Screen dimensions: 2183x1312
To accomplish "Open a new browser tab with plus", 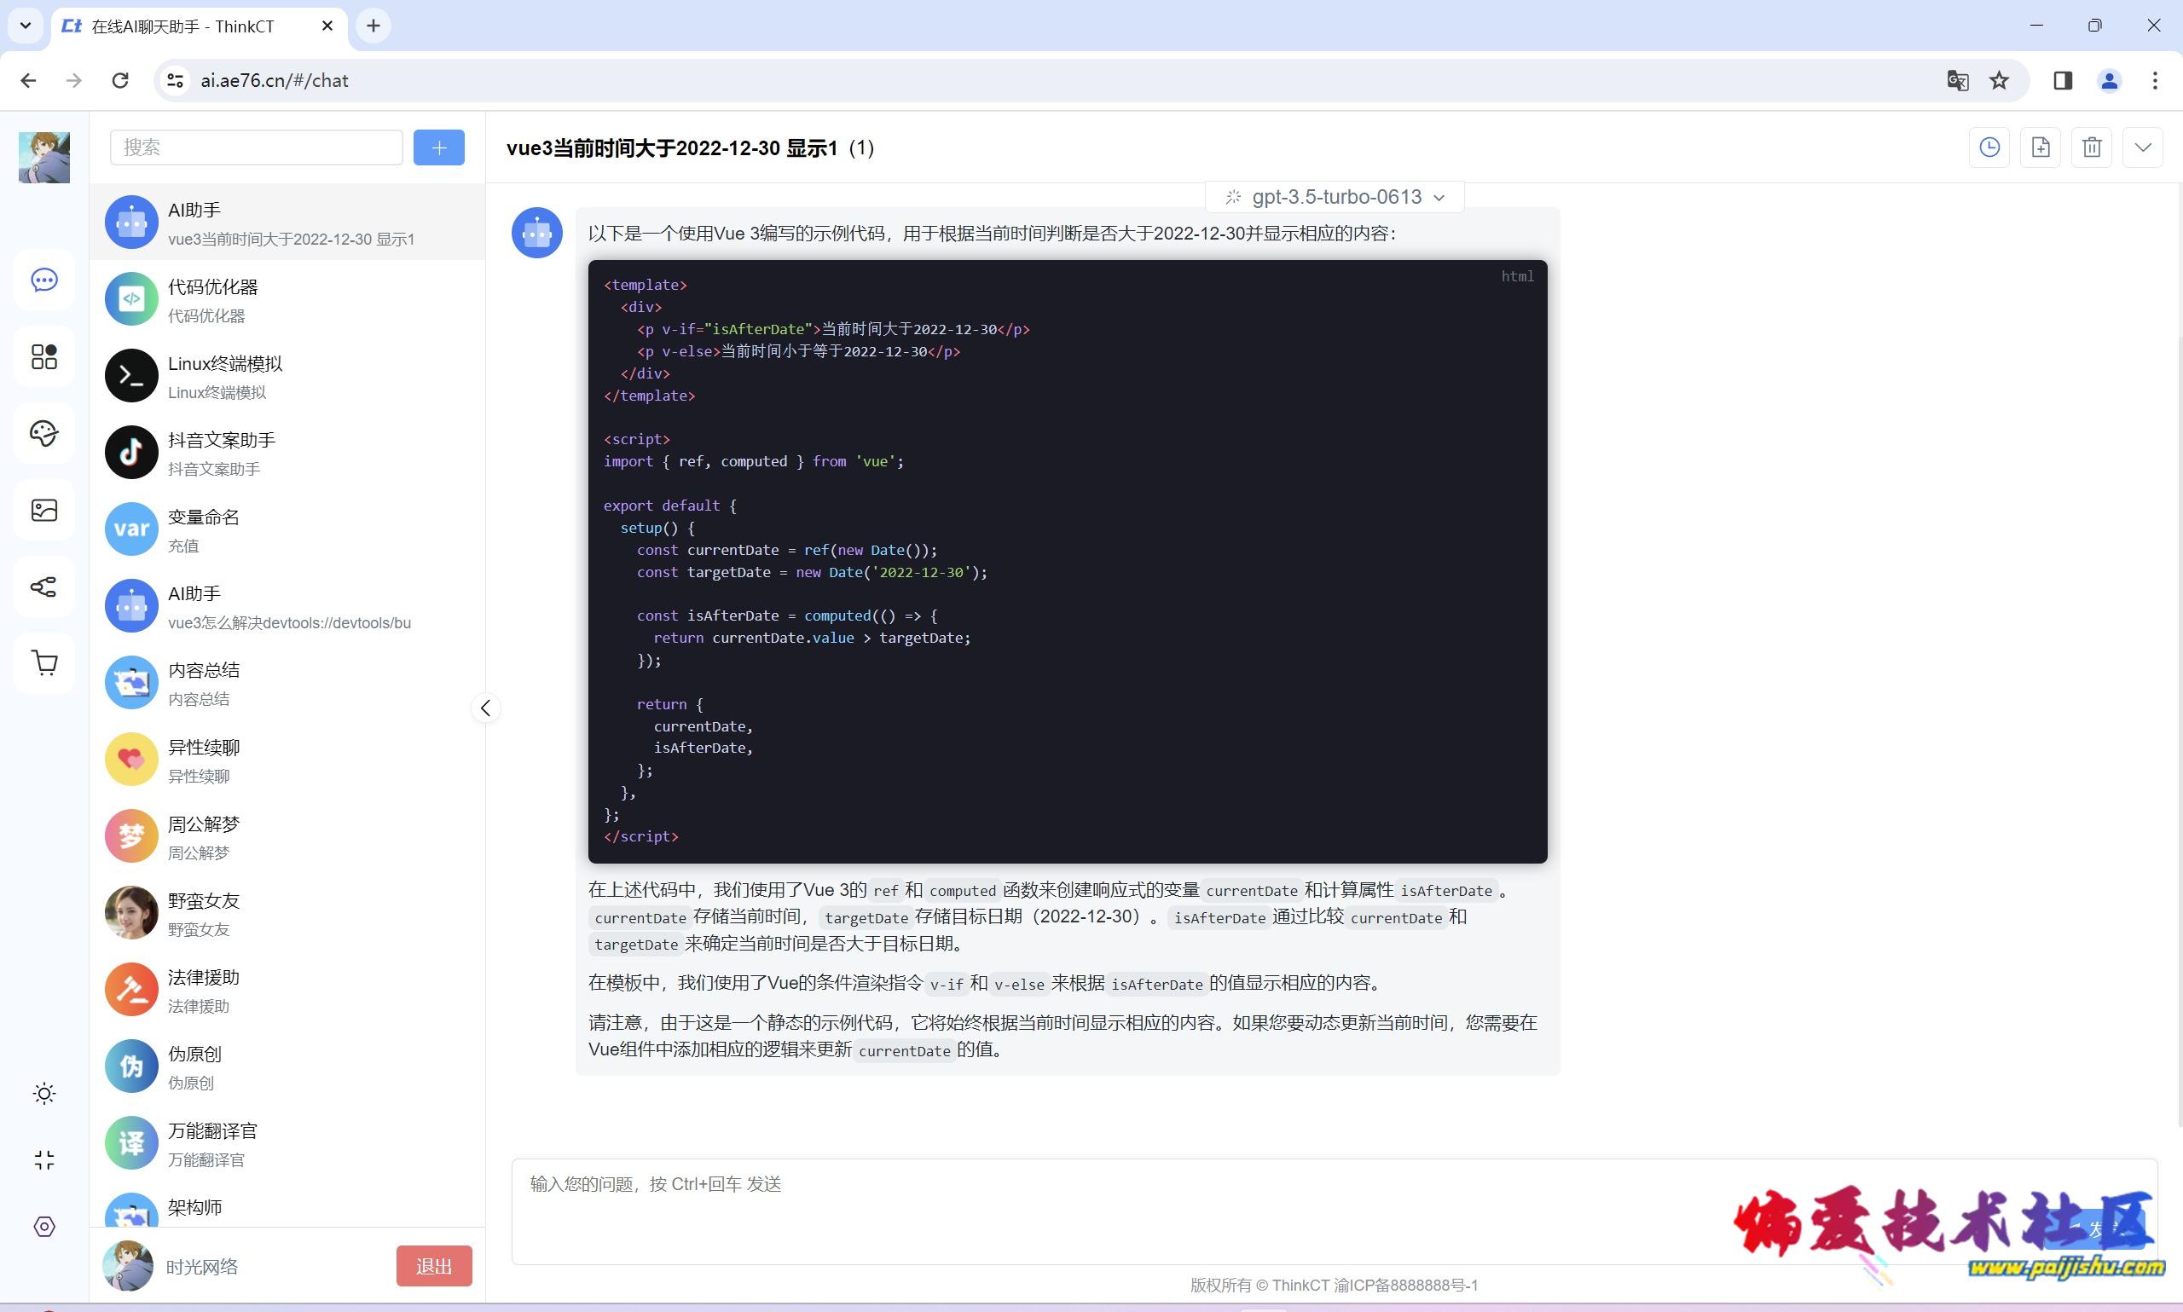I will 373,26.
